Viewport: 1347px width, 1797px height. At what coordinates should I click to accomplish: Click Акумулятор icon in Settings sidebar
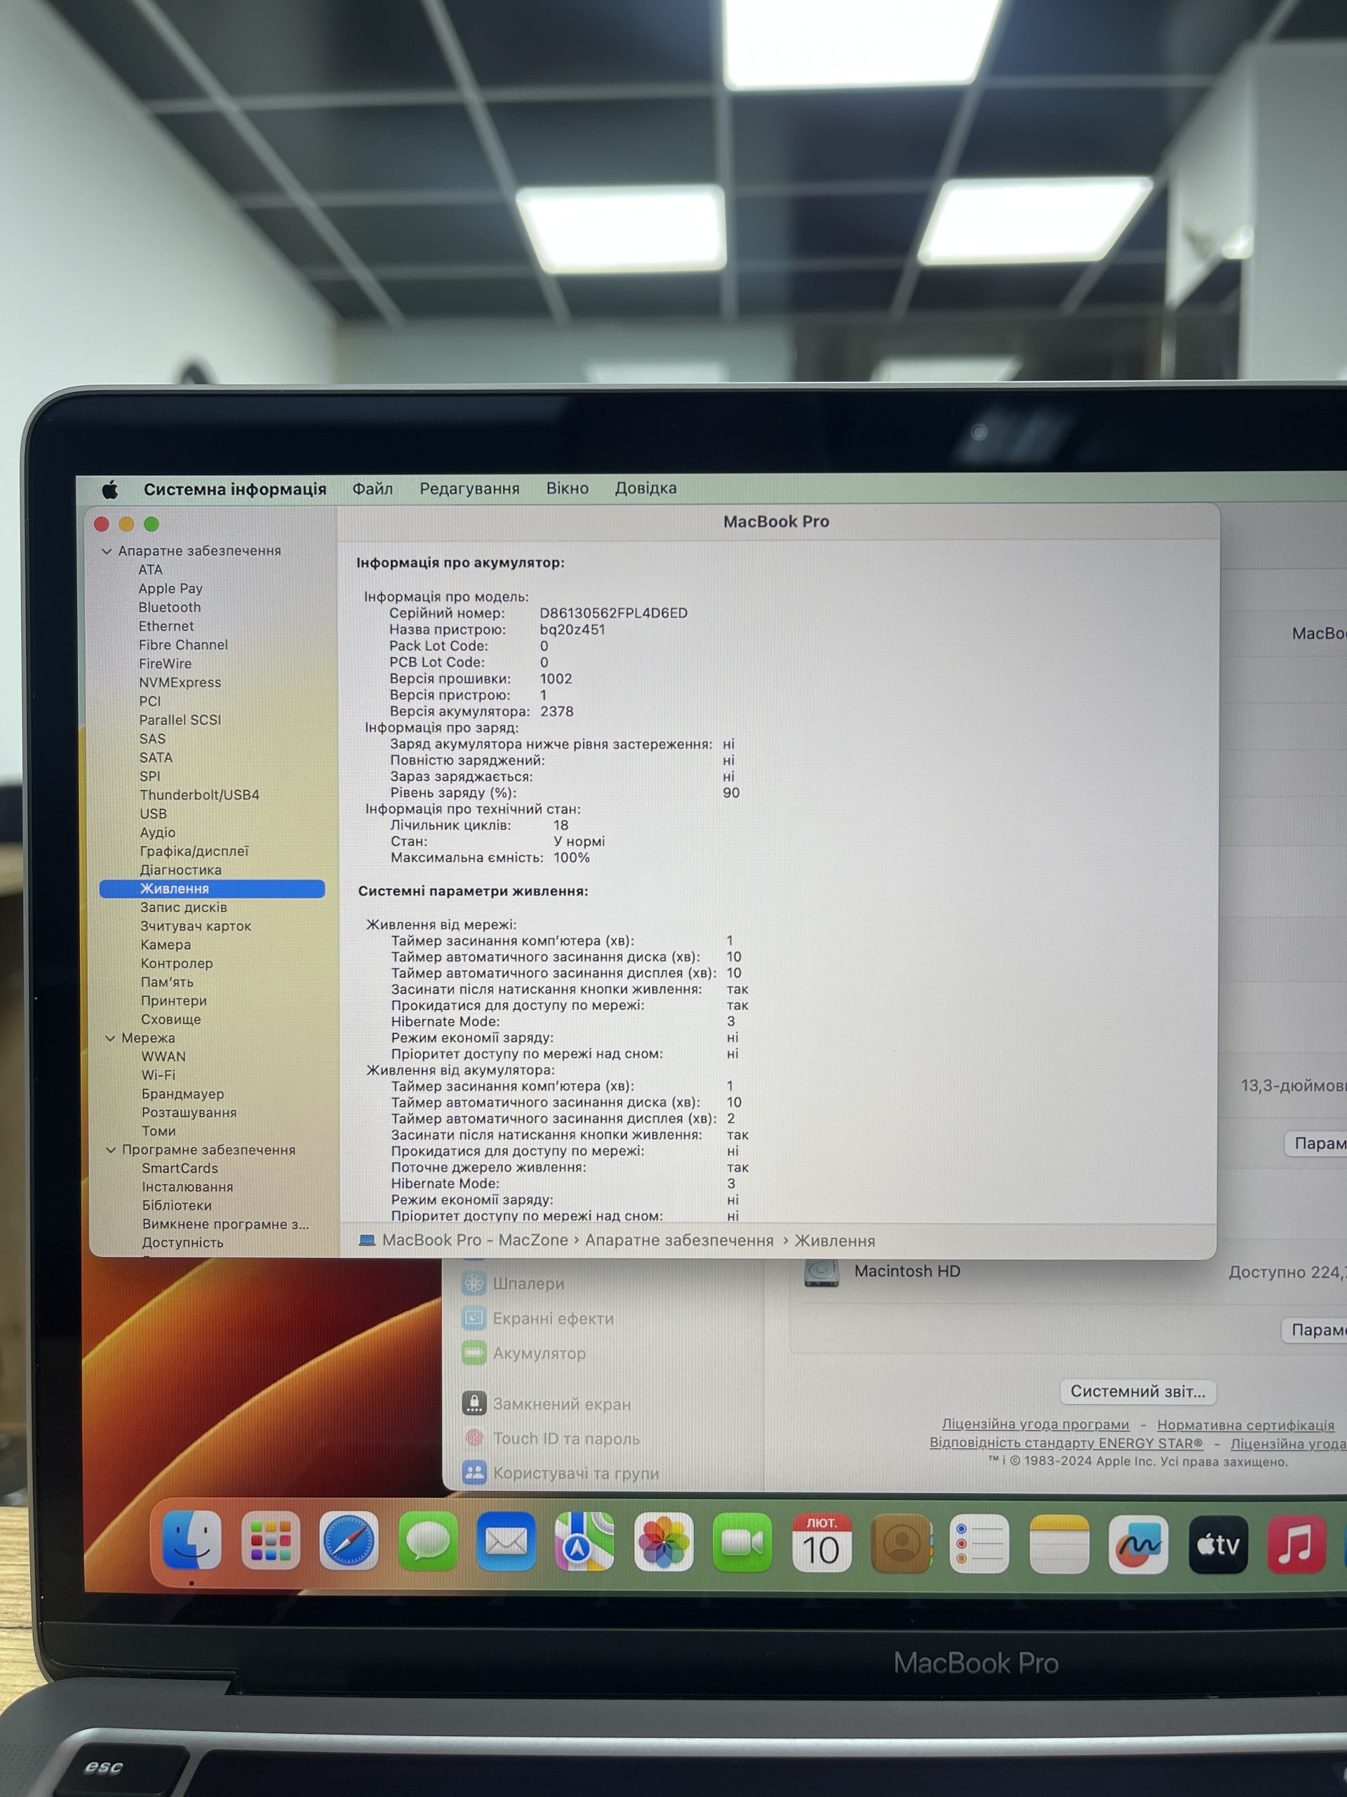(x=474, y=1353)
